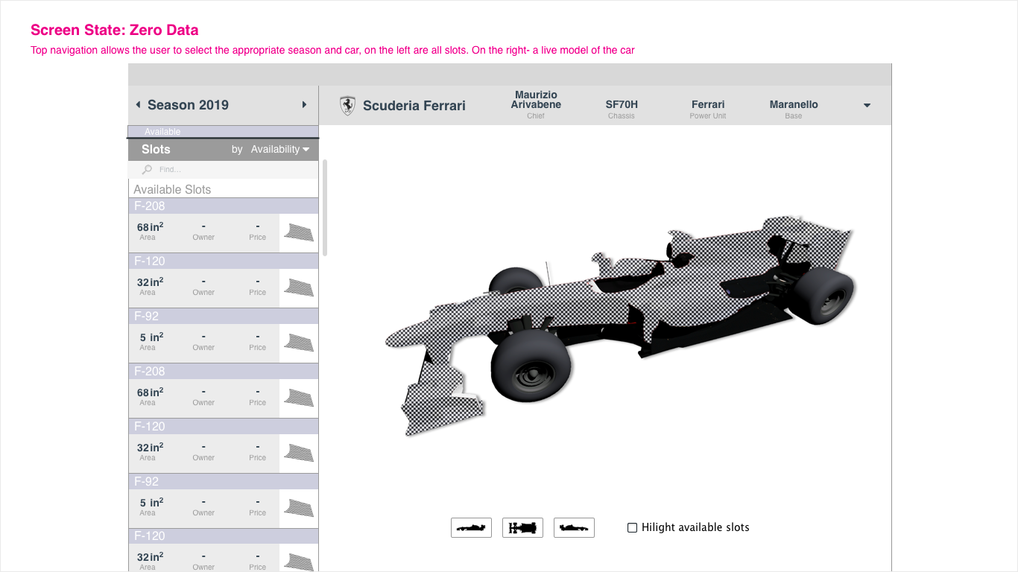Image resolution: width=1018 pixels, height=572 pixels.
Task: Open the slot shape thumbnail for the first F-92
Action: (299, 343)
